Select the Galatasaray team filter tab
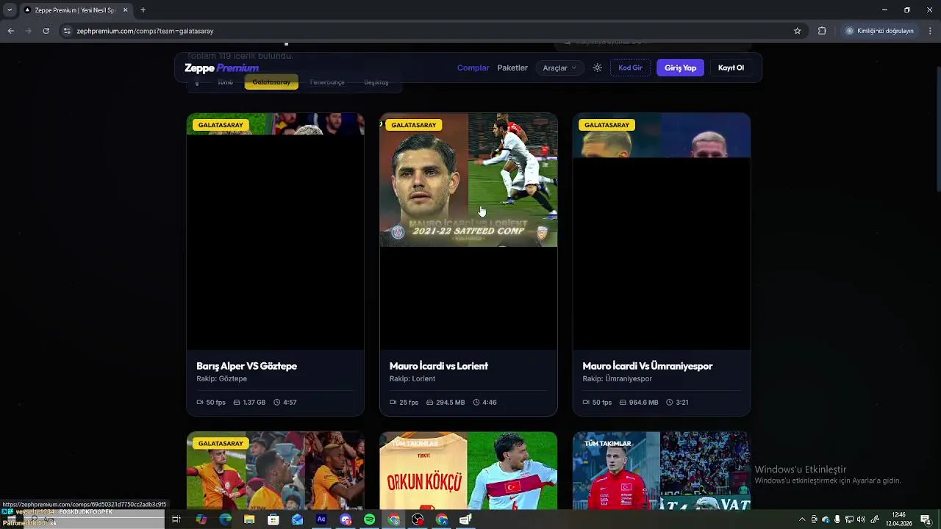The width and height of the screenshot is (941, 529). click(271, 82)
